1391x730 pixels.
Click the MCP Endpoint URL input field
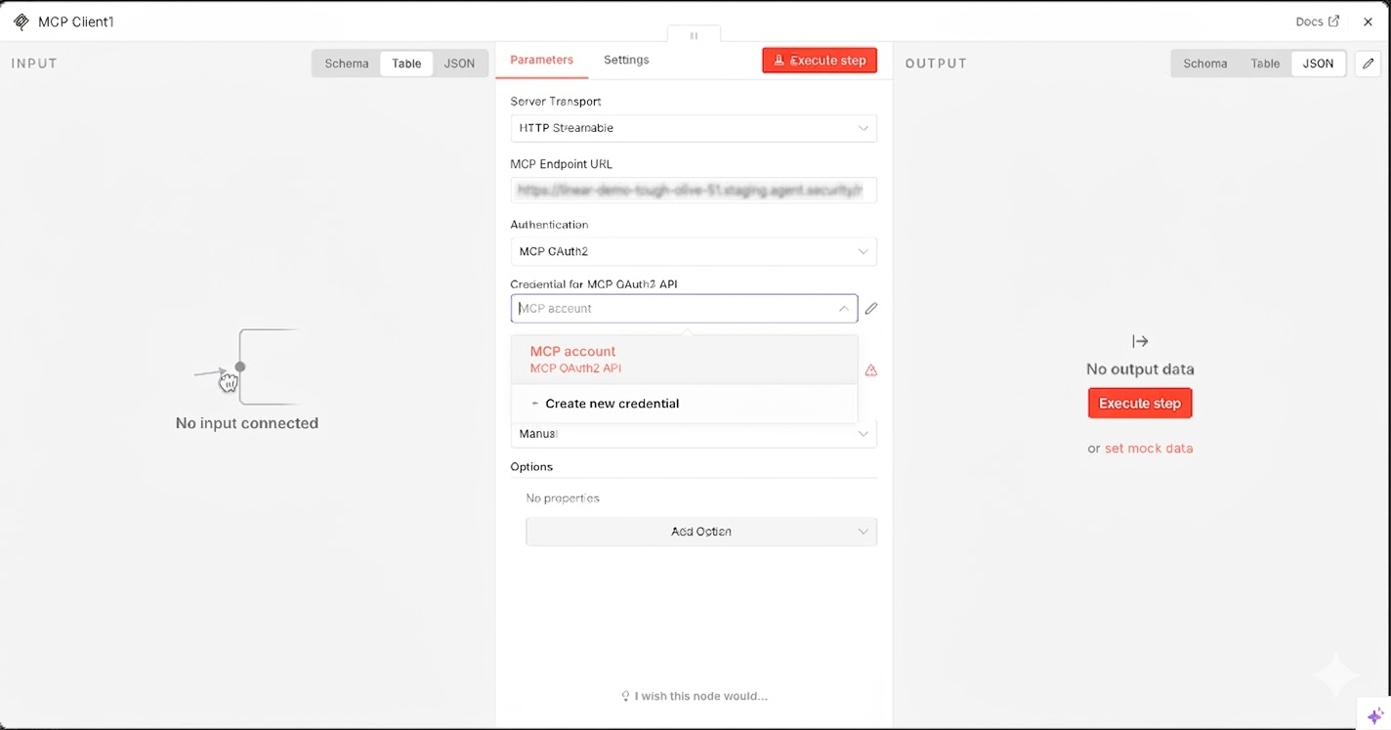tap(694, 190)
